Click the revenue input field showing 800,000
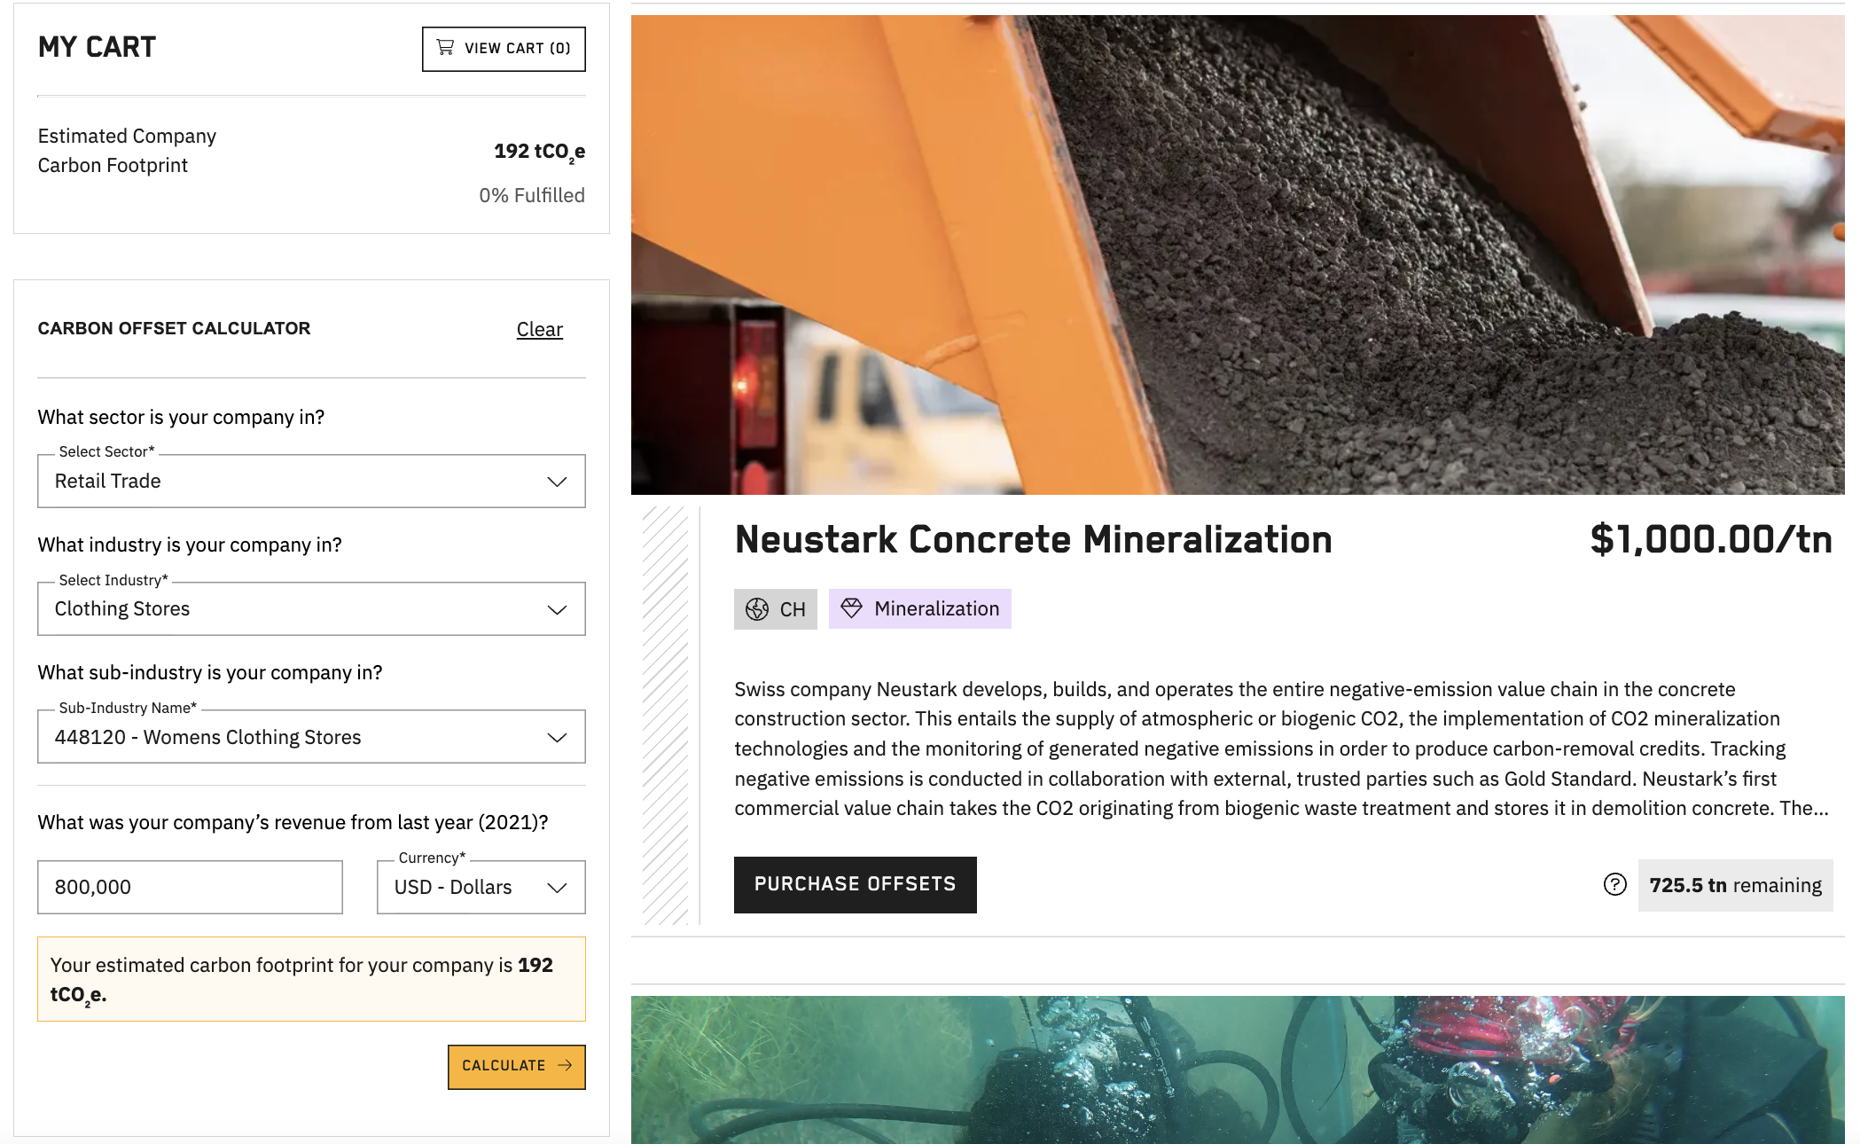 tap(190, 887)
